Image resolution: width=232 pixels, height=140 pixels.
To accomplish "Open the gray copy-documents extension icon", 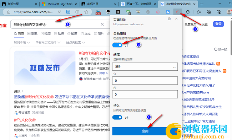I will 148,12.
